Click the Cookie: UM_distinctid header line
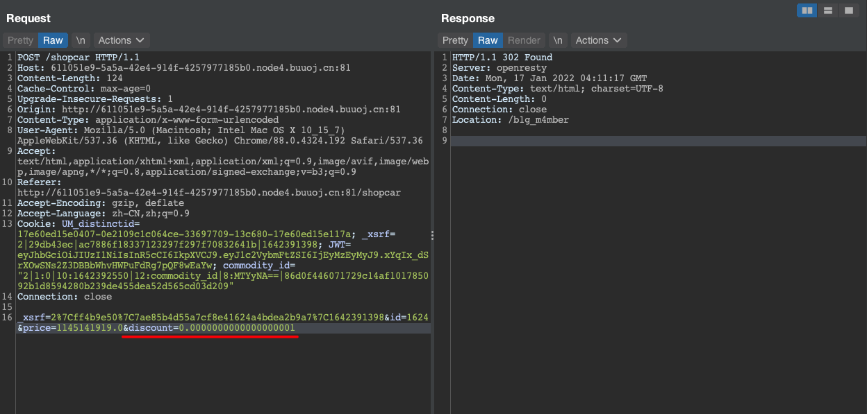 pyautogui.click(x=79, y=224)
